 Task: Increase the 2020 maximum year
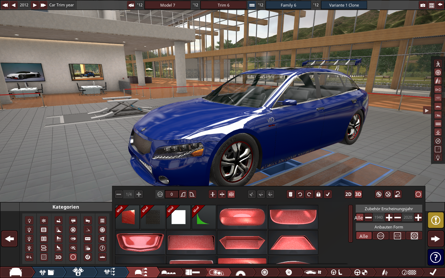[418, 218]
